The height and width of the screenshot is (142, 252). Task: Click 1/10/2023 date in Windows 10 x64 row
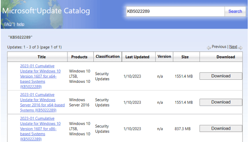pyautogui.click(x=132, y=76)
